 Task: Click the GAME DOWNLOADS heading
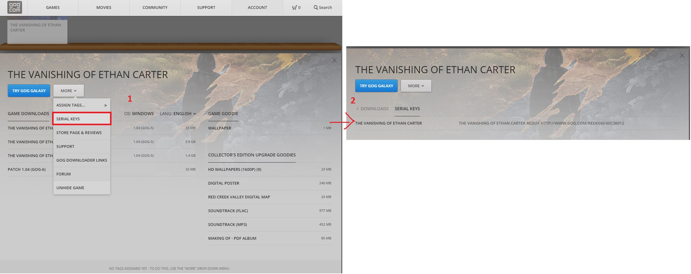click(28, 114)
